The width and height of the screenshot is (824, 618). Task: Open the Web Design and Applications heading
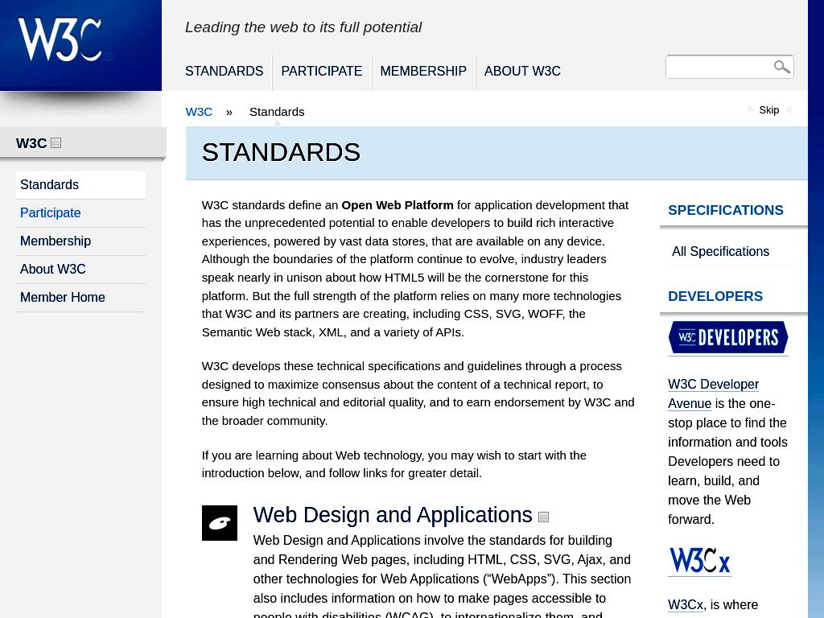coord(393,515)
